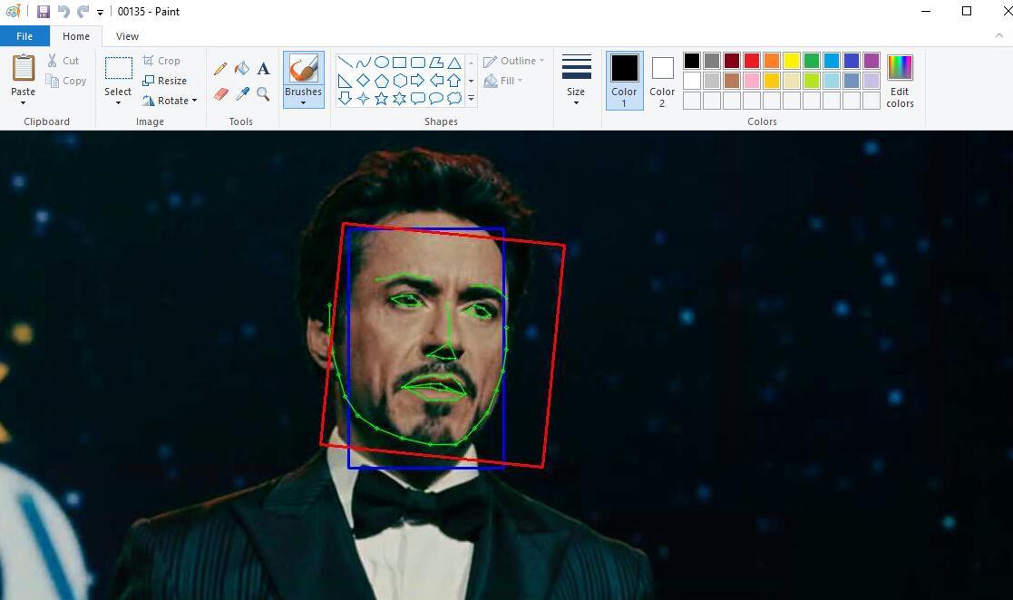Open the Edit colors dialog
This screenshot has width=1013, height=600.
[900, 81]
